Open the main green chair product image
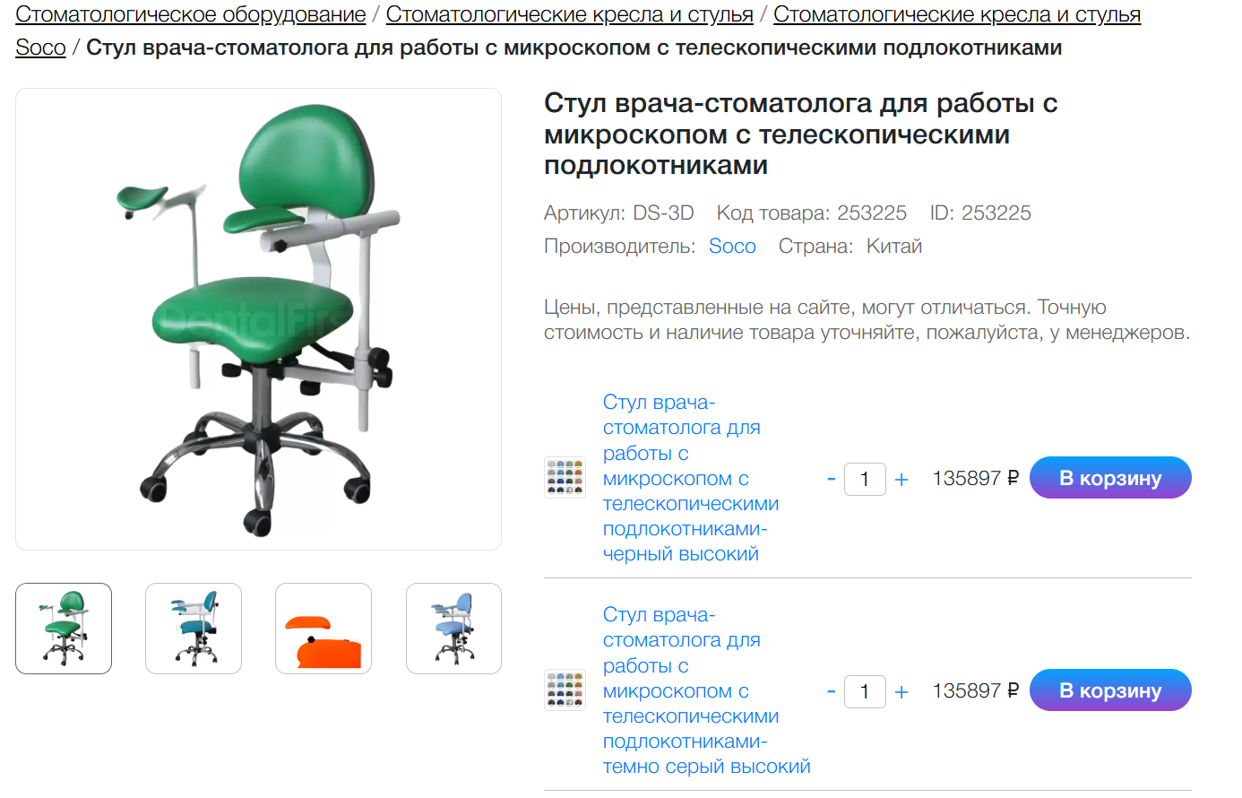Viewport: 1242px width, 798px height. point(258,319)
